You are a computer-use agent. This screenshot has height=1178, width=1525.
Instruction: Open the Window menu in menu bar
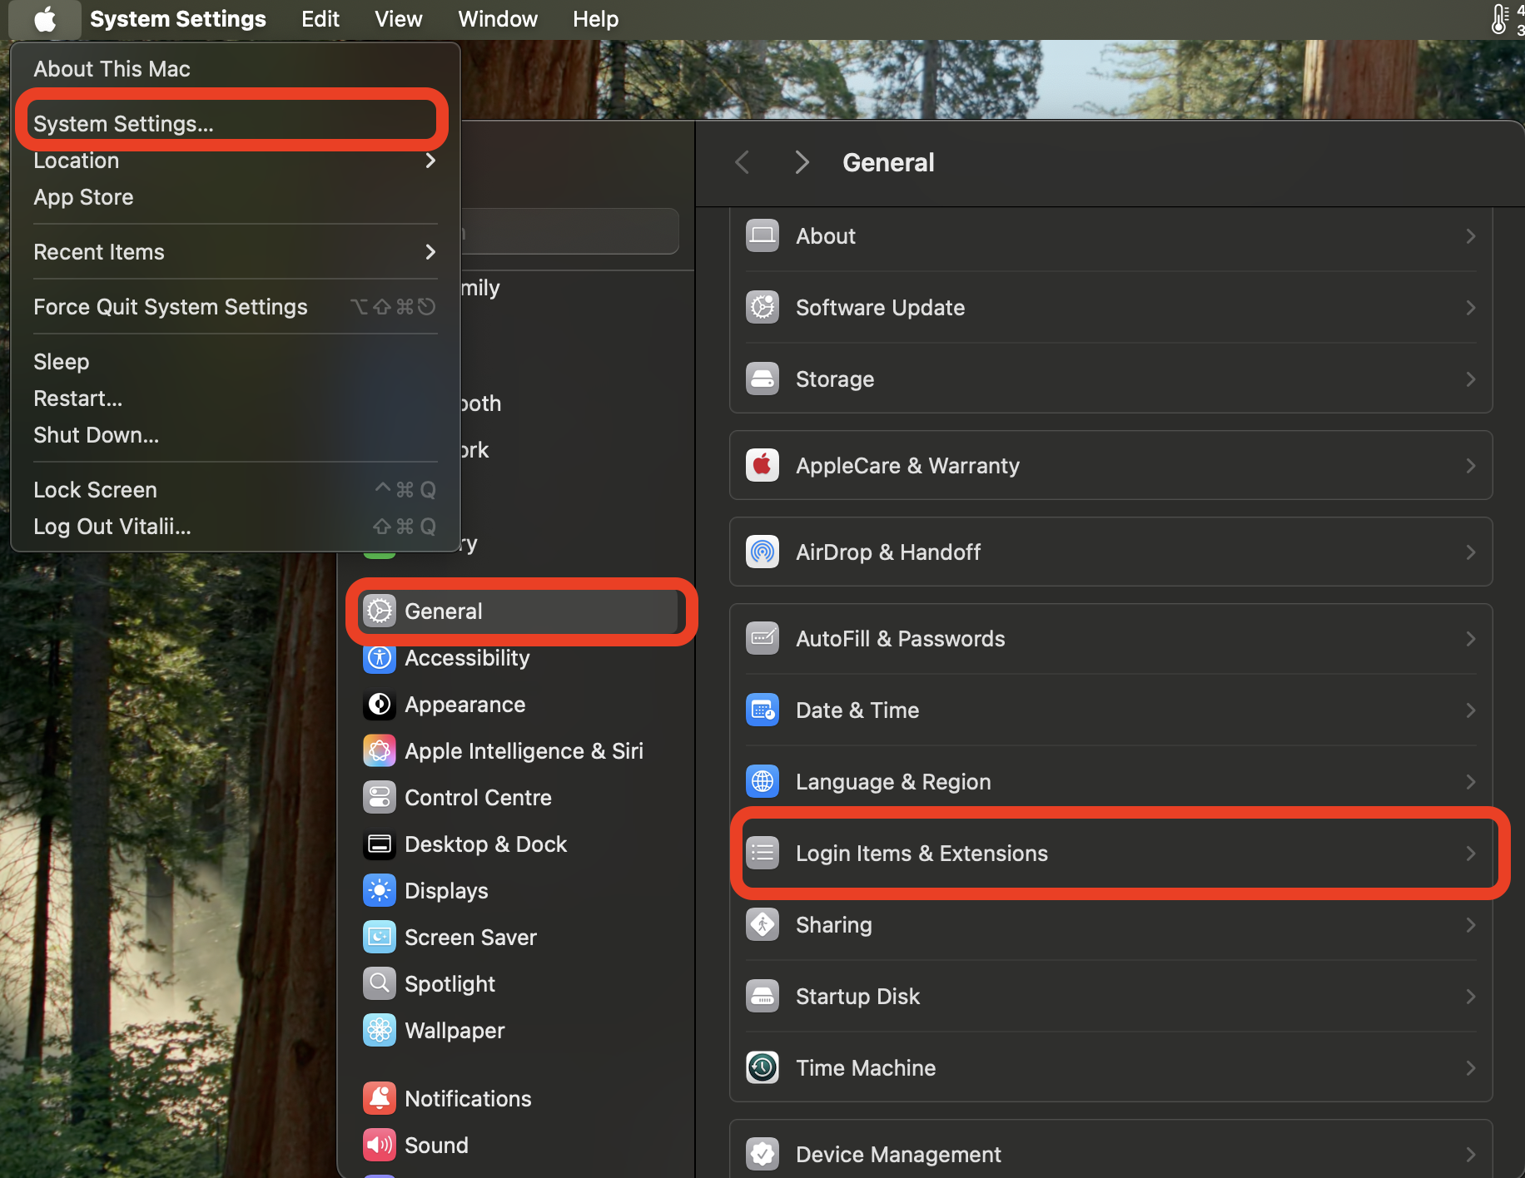click(498, 19)
